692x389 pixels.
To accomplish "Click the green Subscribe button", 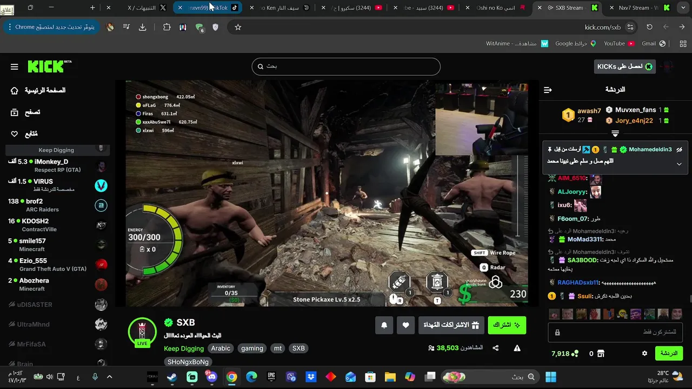I will [507, 325].
